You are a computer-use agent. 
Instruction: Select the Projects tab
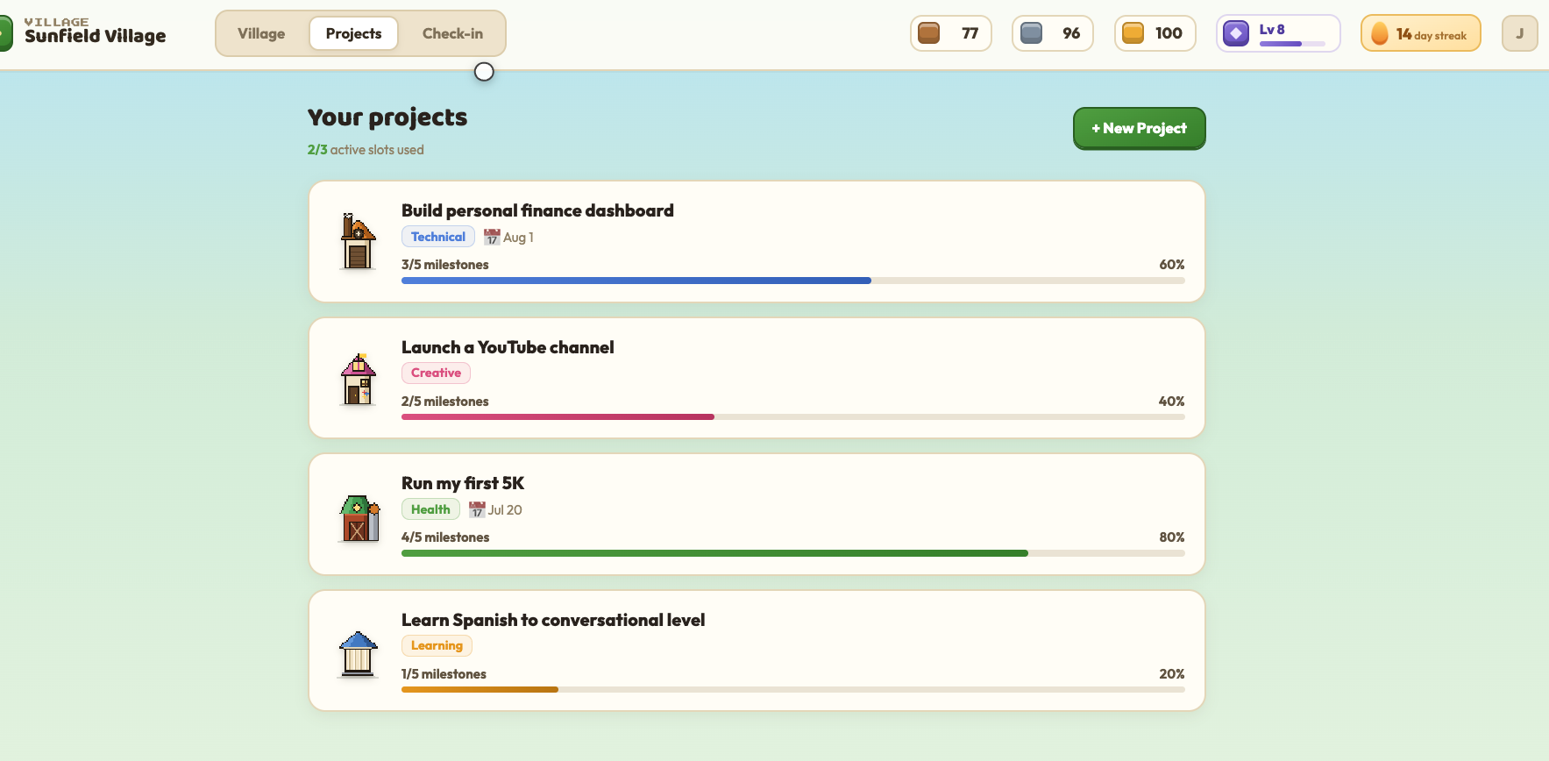353,33
